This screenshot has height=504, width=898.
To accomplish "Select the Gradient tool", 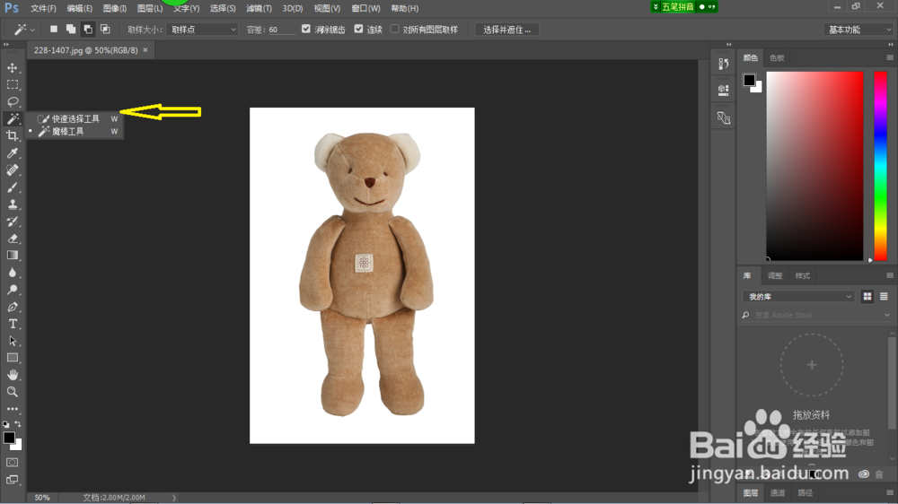I will (12, 256).
